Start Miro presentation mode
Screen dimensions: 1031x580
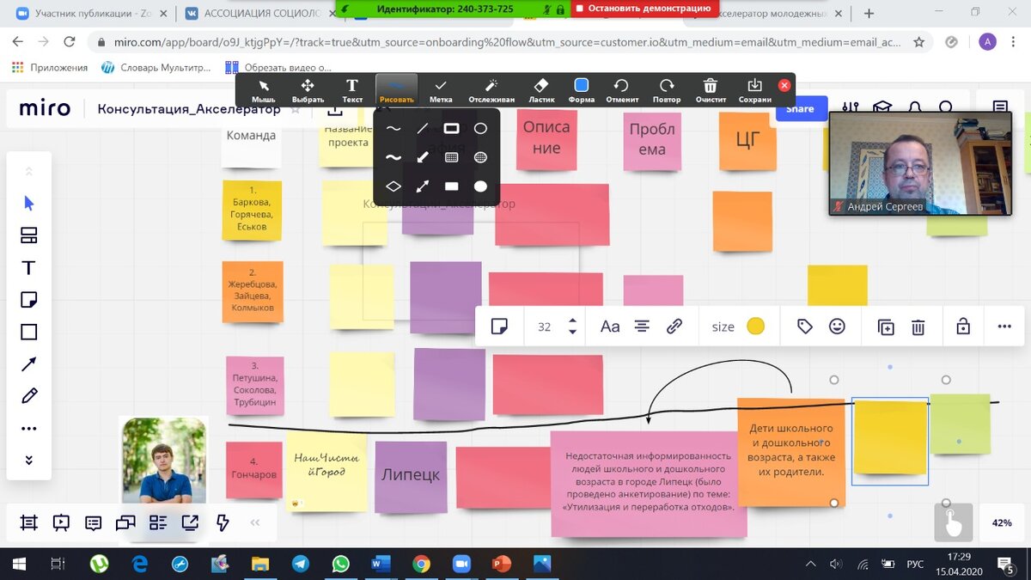pyautogui.click(x=61, y=522)
